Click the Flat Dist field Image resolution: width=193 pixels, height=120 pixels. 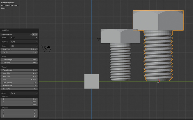click(x=19, y=52)
